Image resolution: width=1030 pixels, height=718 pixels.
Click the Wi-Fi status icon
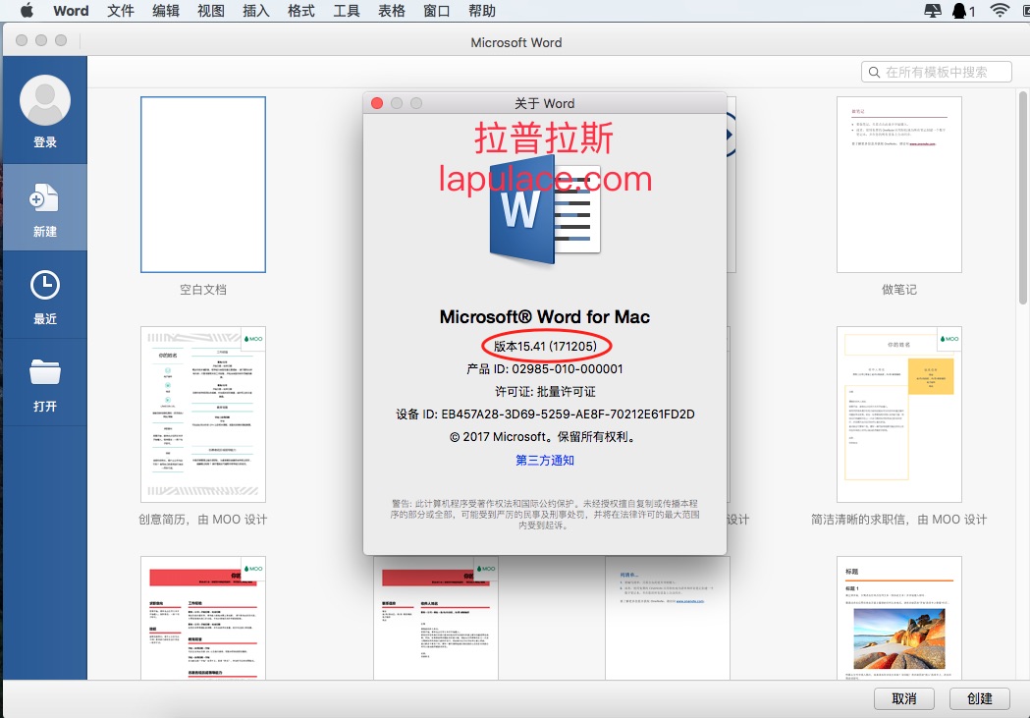(x=1000, y=11)
